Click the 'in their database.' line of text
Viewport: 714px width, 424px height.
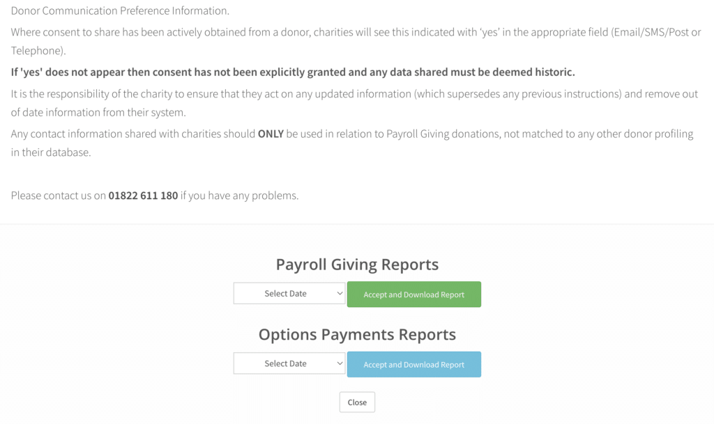coord(51,152)
